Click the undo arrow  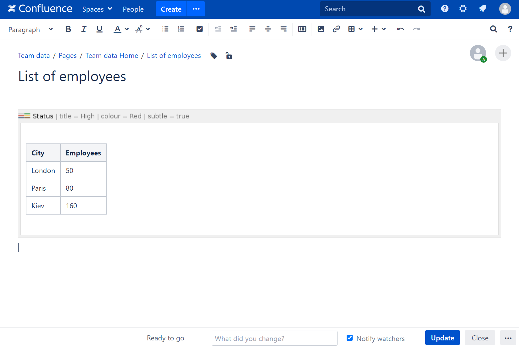pyautogui.click(x=400, y=29)
